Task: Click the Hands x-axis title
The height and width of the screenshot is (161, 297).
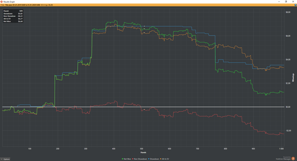Action: tap(143, 153)
